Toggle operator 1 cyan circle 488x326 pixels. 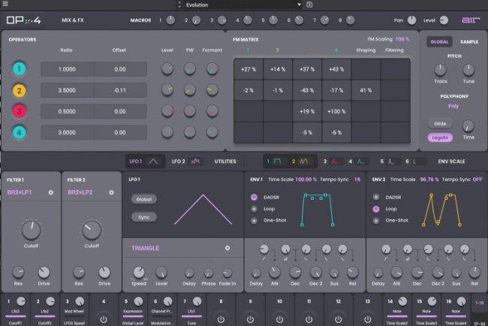click(x=19, y=69)
